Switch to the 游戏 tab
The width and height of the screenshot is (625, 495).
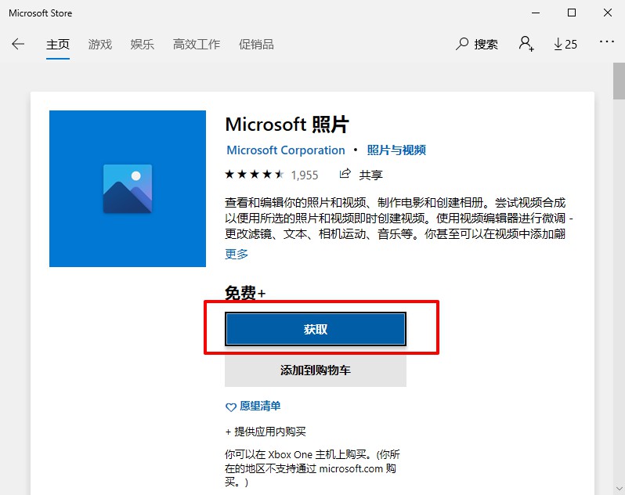[100, 44]
